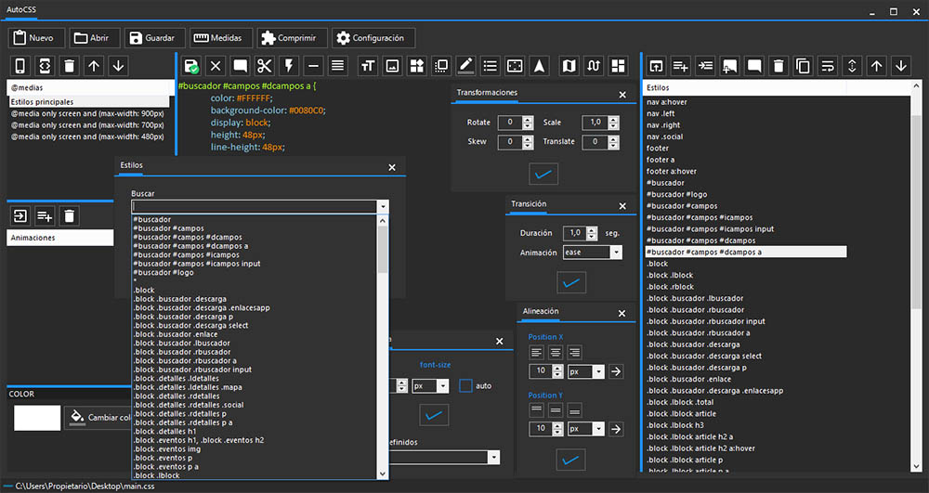Viewport: 929px width, 493px height.
Task: Select middle alignment under Position Y
Action: pos(556,409)
